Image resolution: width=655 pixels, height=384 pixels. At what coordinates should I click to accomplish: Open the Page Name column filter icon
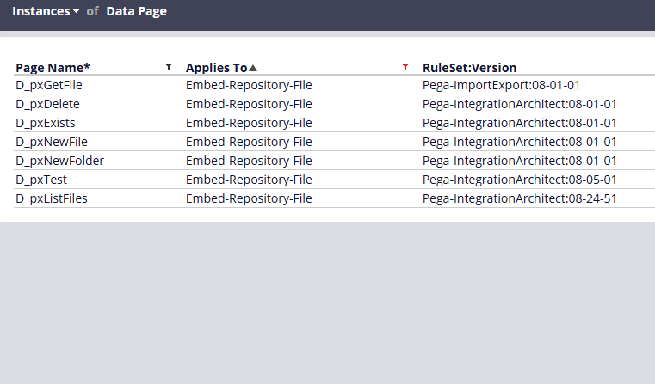[169, 67]
